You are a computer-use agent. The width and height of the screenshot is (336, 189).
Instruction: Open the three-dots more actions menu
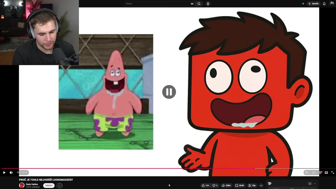coord(261,185)
